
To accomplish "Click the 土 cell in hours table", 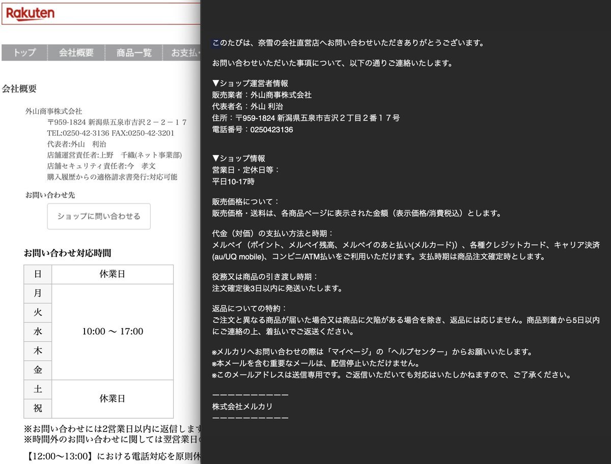I will click(x=38, y=390).
